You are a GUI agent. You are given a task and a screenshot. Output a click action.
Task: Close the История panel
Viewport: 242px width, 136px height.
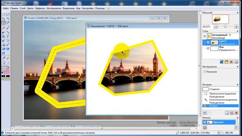click(x=237, y=85)
